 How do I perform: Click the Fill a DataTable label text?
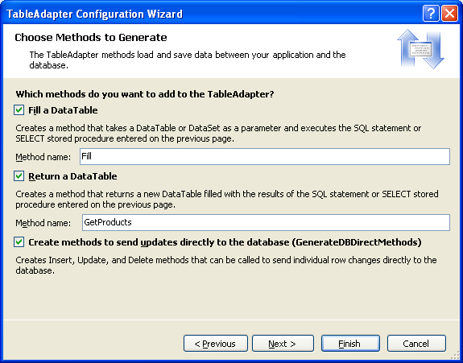click(x=63, y=110)
